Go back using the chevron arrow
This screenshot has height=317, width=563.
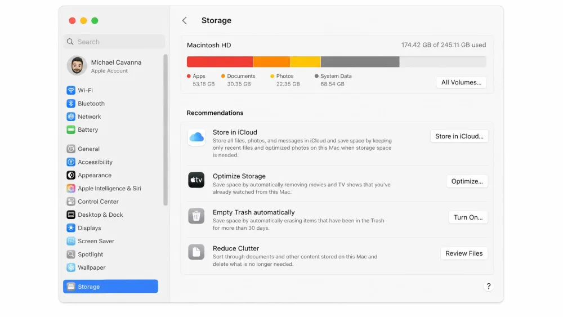tap(185, 20)
